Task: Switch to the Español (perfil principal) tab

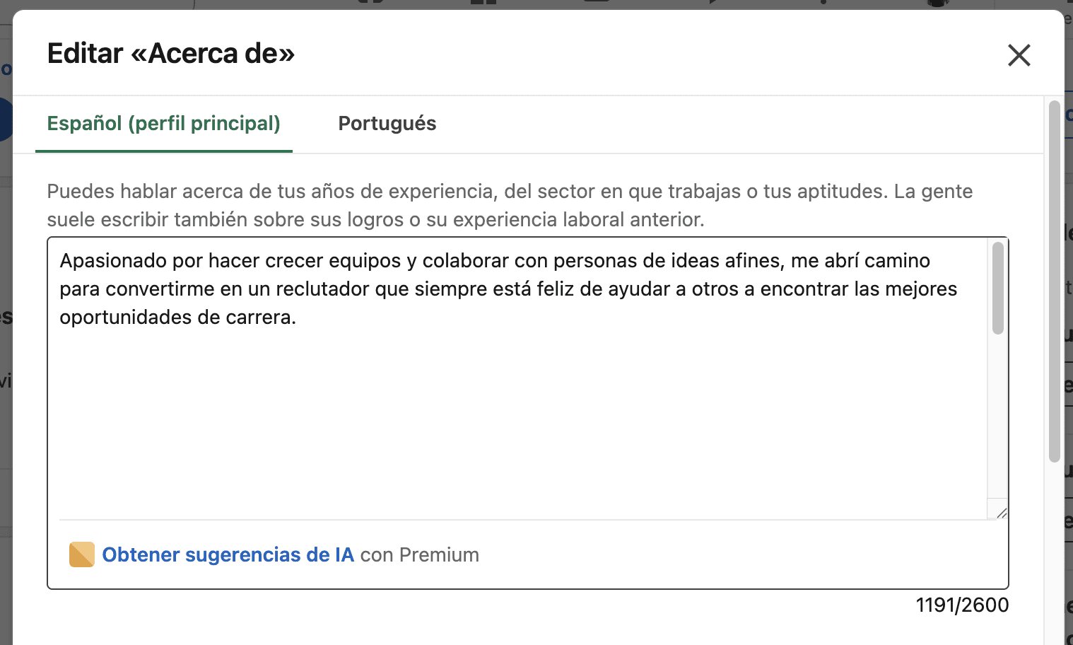Action: pyautogui.click(x=163, y=124)
